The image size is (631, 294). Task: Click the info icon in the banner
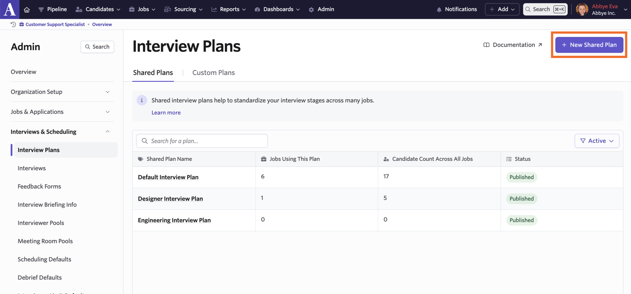tap(142, 100)
